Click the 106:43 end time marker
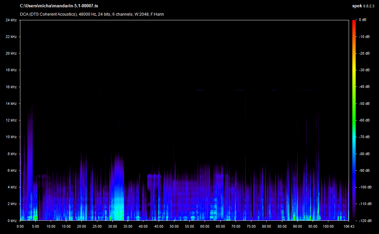 [x=348, y=226]
